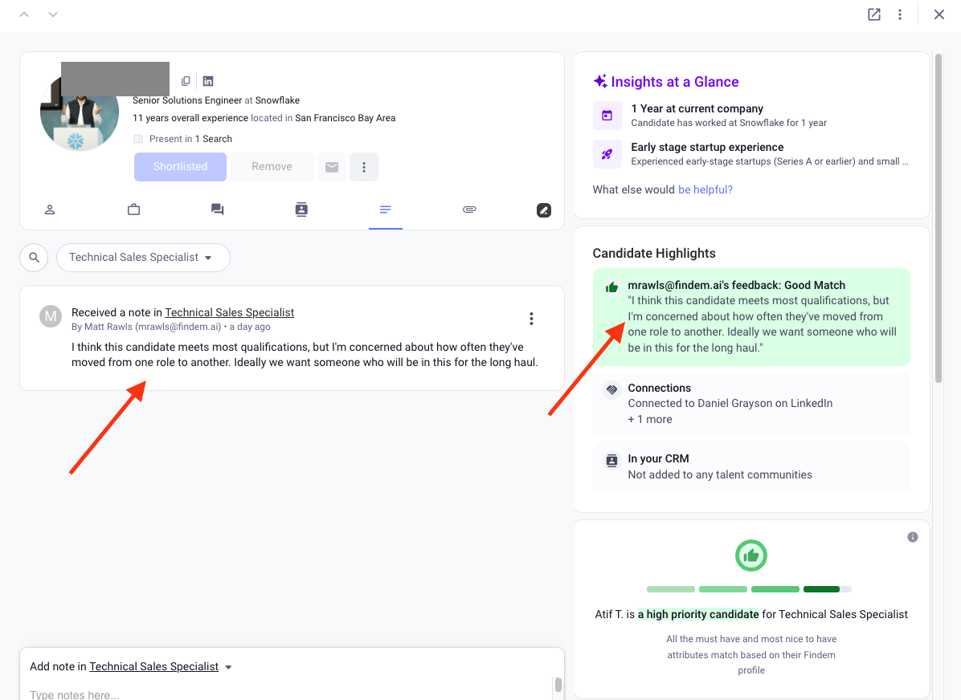Open the briefcase experience tab icon
The height and width of the screenshot is (700, 961).
pos(133,210)
